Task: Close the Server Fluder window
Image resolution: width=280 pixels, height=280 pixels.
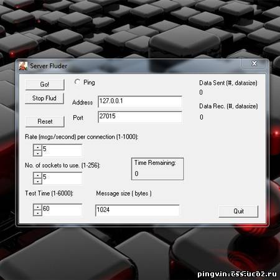Action: tap(254, 63)
